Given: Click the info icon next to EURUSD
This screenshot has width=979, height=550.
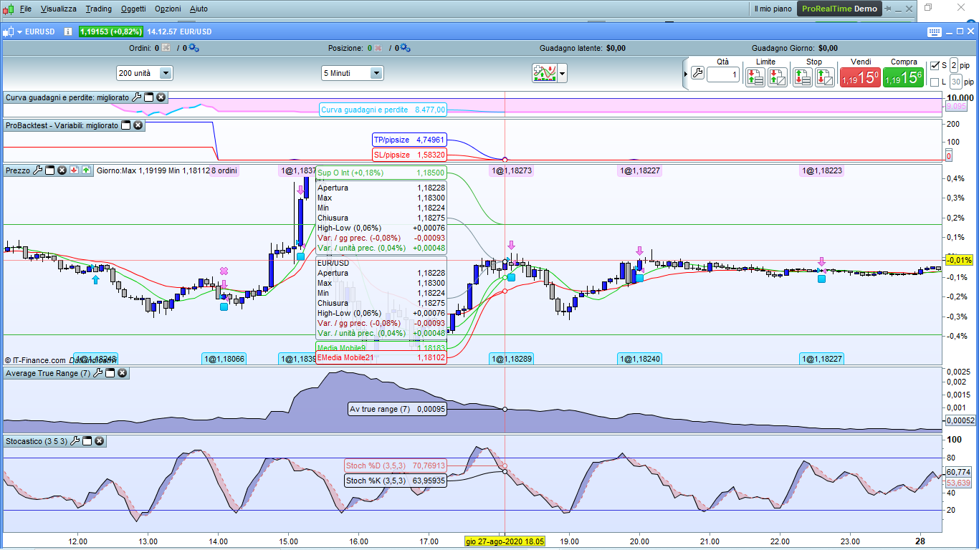Looking at the screenshot, I should click(x=67, y=32).
